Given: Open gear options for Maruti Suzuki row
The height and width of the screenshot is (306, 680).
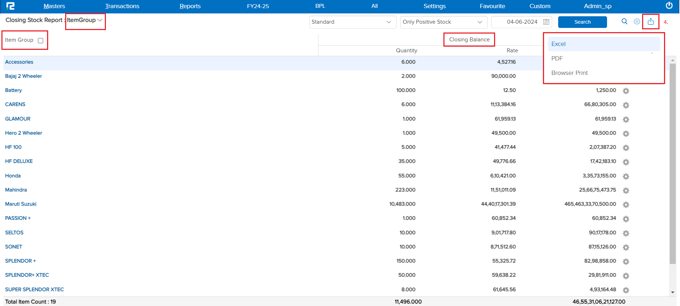Looking at the screenshot, I should [626, 205].
